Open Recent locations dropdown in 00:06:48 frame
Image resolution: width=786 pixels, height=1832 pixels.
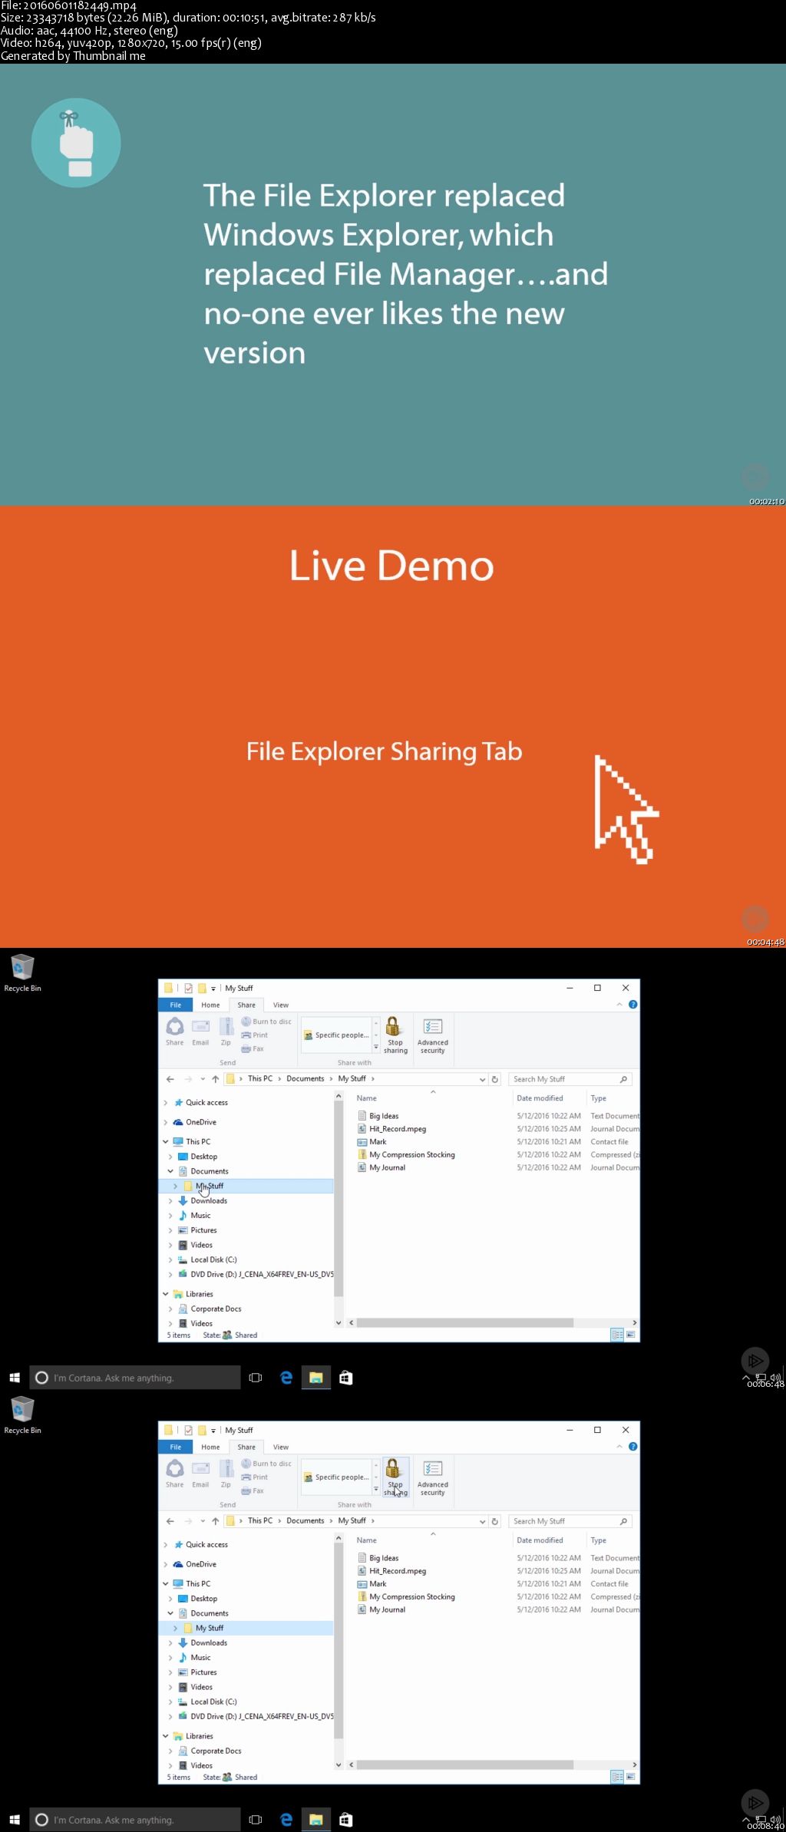click(x=203, y=1079)
